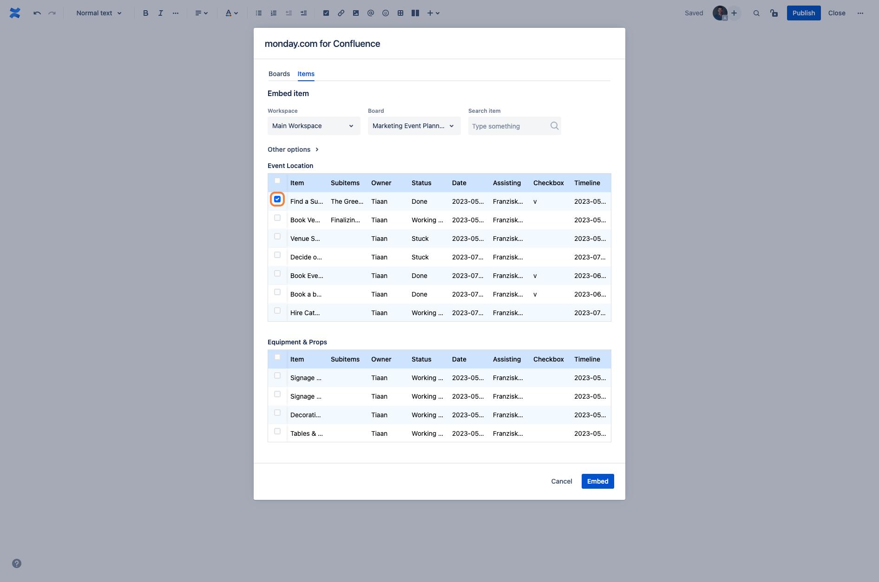Check the Decorati... item checkbox

pos(277,413)
